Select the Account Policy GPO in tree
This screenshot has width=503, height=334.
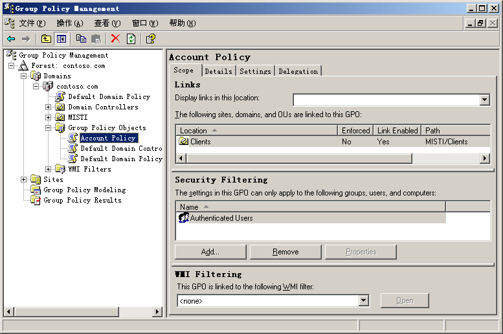[107, 138]
